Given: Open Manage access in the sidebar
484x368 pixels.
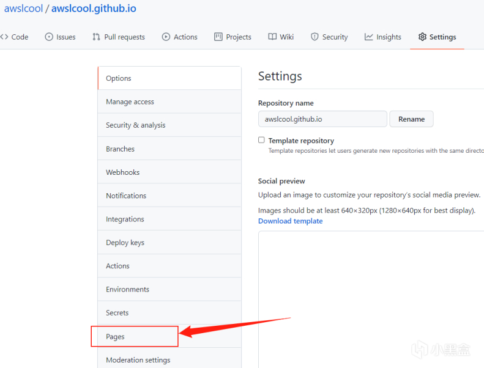Looking at the screenshot, I should tap(130, 101).
